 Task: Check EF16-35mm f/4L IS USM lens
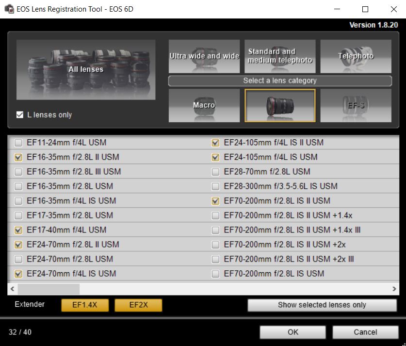[x=18, y=201]
